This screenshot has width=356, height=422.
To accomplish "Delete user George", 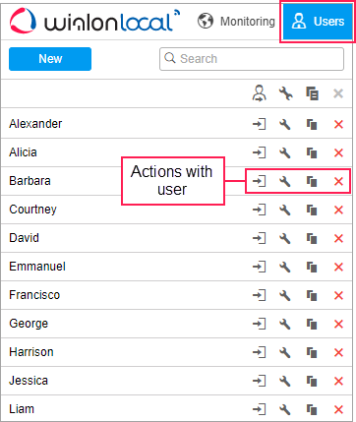I will [x=338, y=324].
